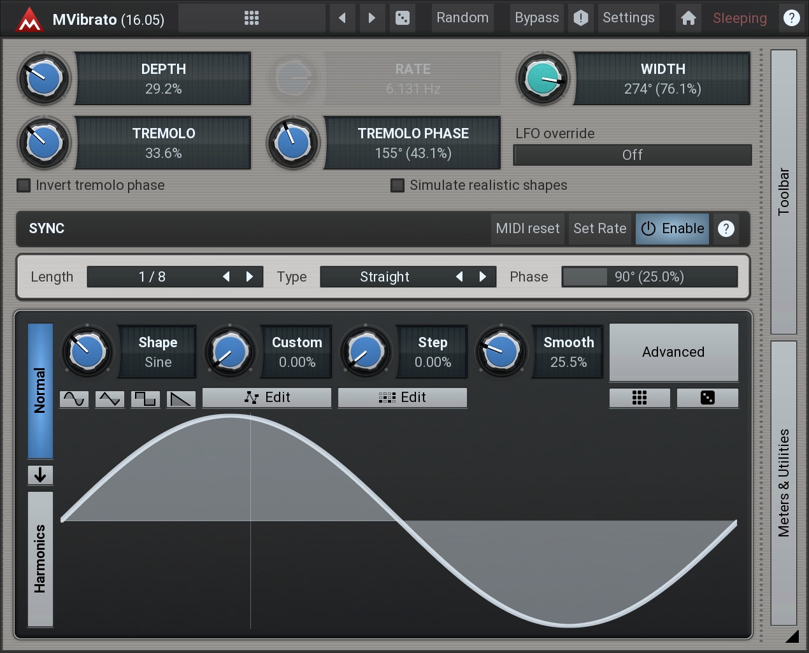Click Edit button for custom shape
This screenshot has height=653, width=809.
[x=267, y=398]
